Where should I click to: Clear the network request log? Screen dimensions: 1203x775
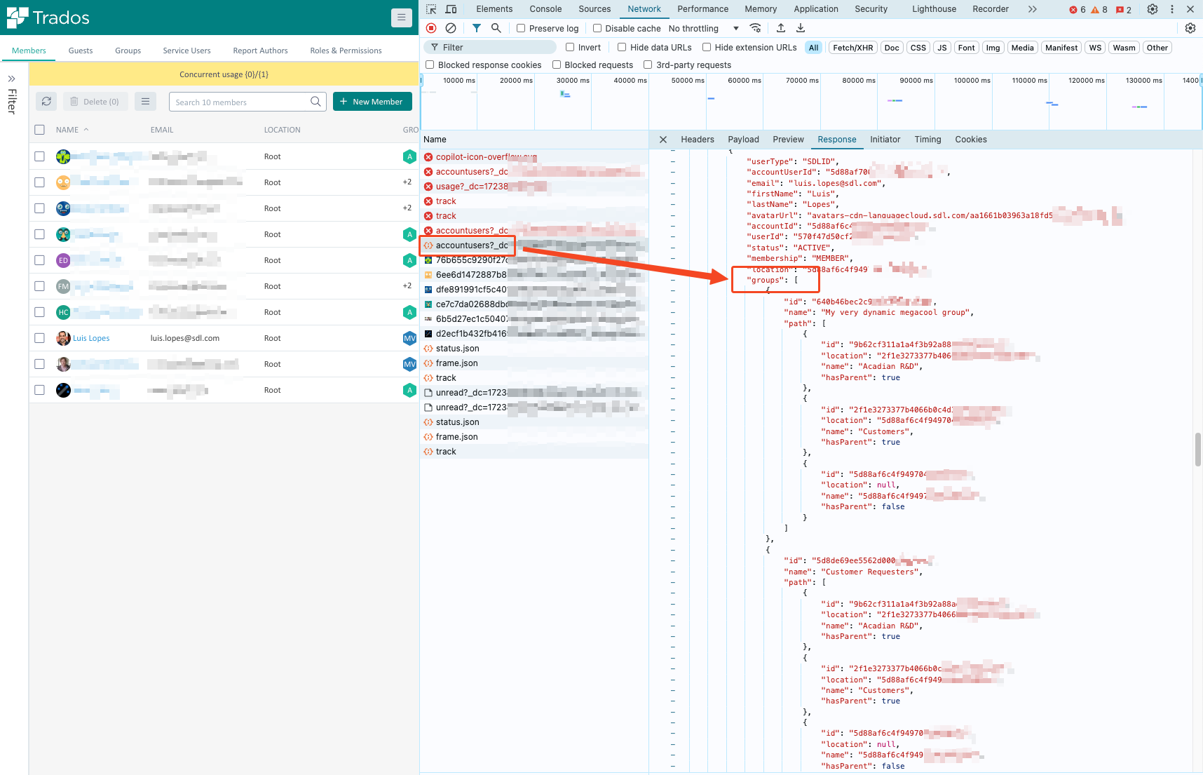451,28
